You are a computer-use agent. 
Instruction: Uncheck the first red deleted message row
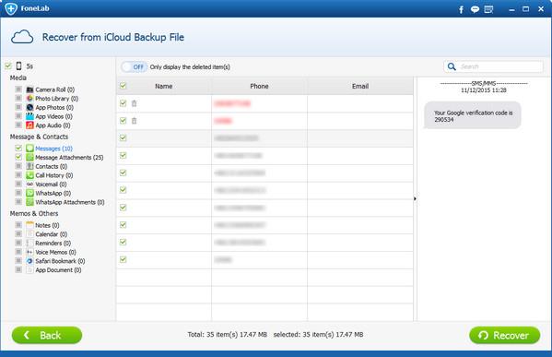123,103
